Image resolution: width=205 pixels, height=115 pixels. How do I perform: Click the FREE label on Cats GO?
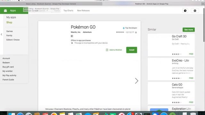191,102
